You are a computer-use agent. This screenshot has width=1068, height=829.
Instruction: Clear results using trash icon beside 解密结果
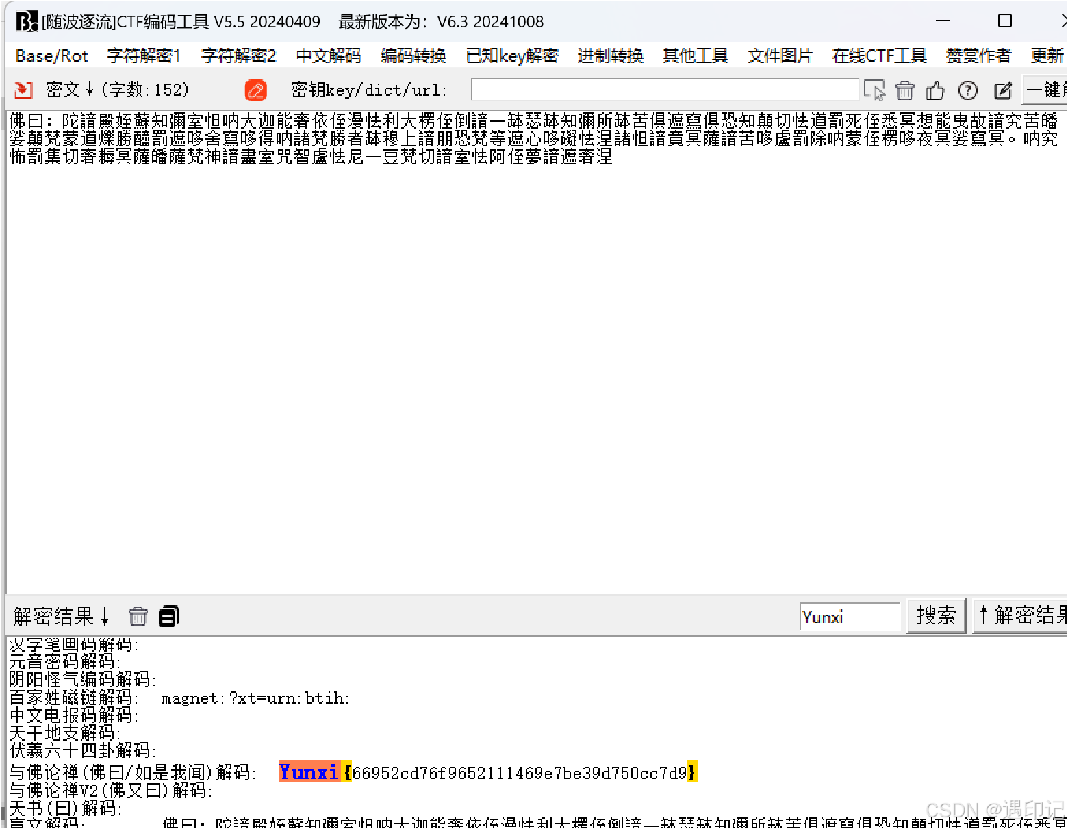pos(138,616)
